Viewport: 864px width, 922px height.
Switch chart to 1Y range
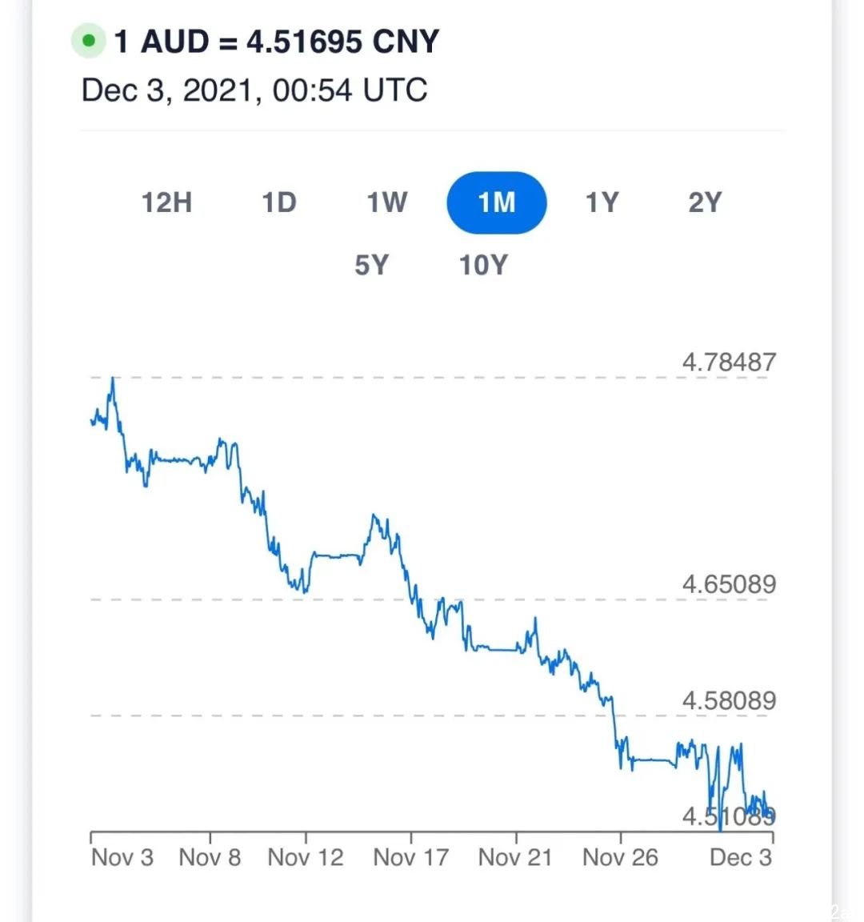602,202
